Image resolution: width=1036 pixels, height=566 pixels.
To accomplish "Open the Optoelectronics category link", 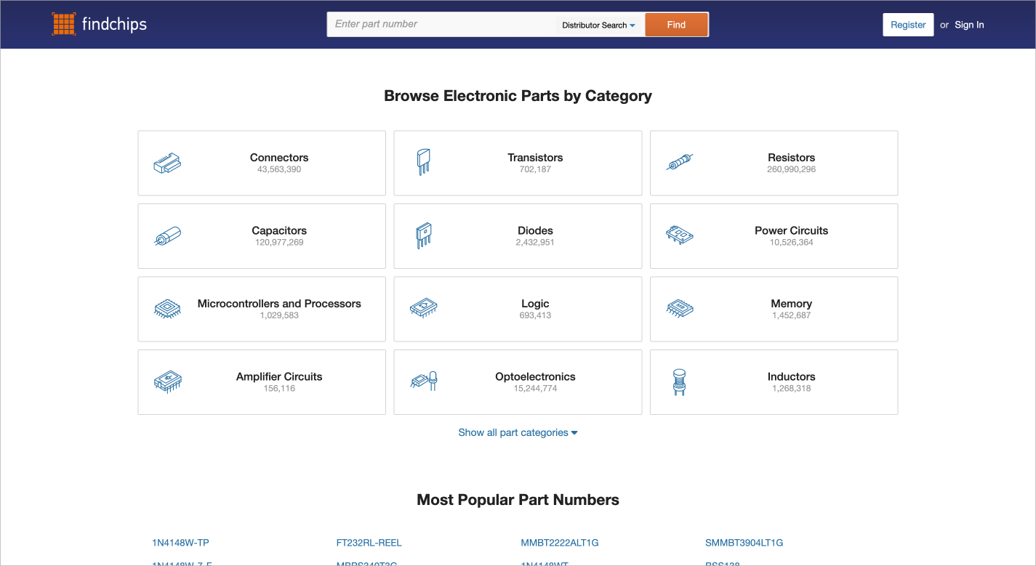I will pos(535,376).
